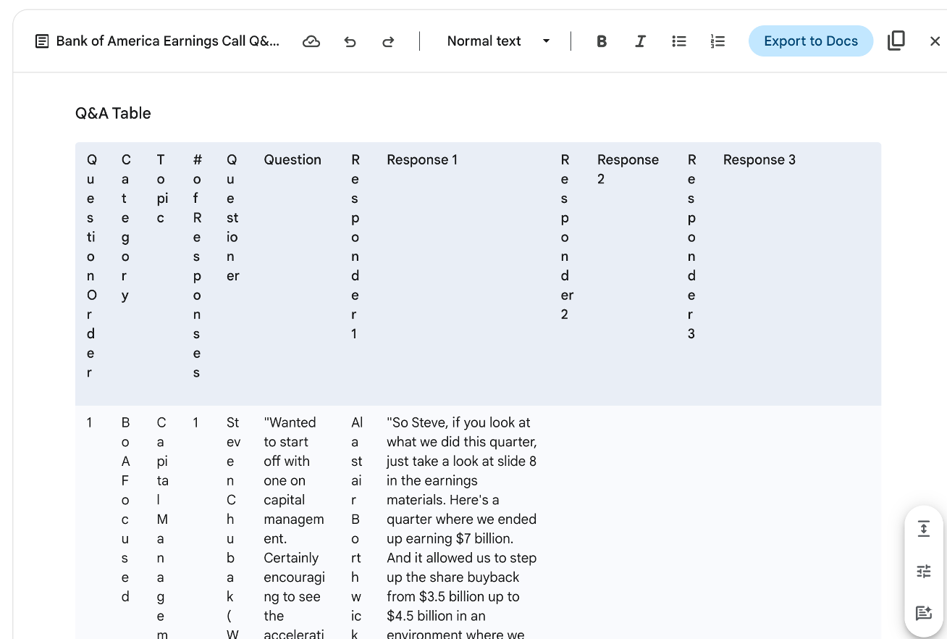Copy the document contents icon
The width and height of the screenshot is (947, 639).
pyautogui.click(x=896, y=41)
